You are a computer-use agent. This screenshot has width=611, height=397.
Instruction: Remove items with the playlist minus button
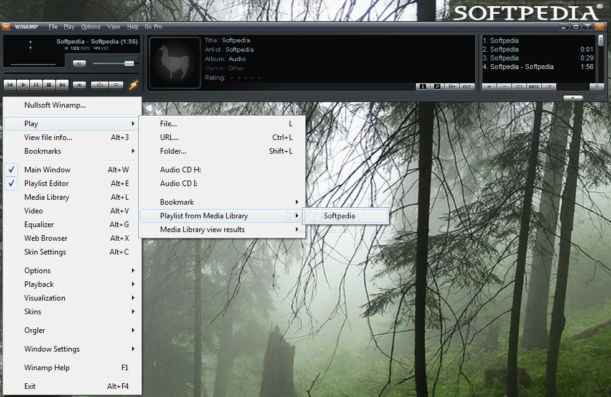coord(504,86)
